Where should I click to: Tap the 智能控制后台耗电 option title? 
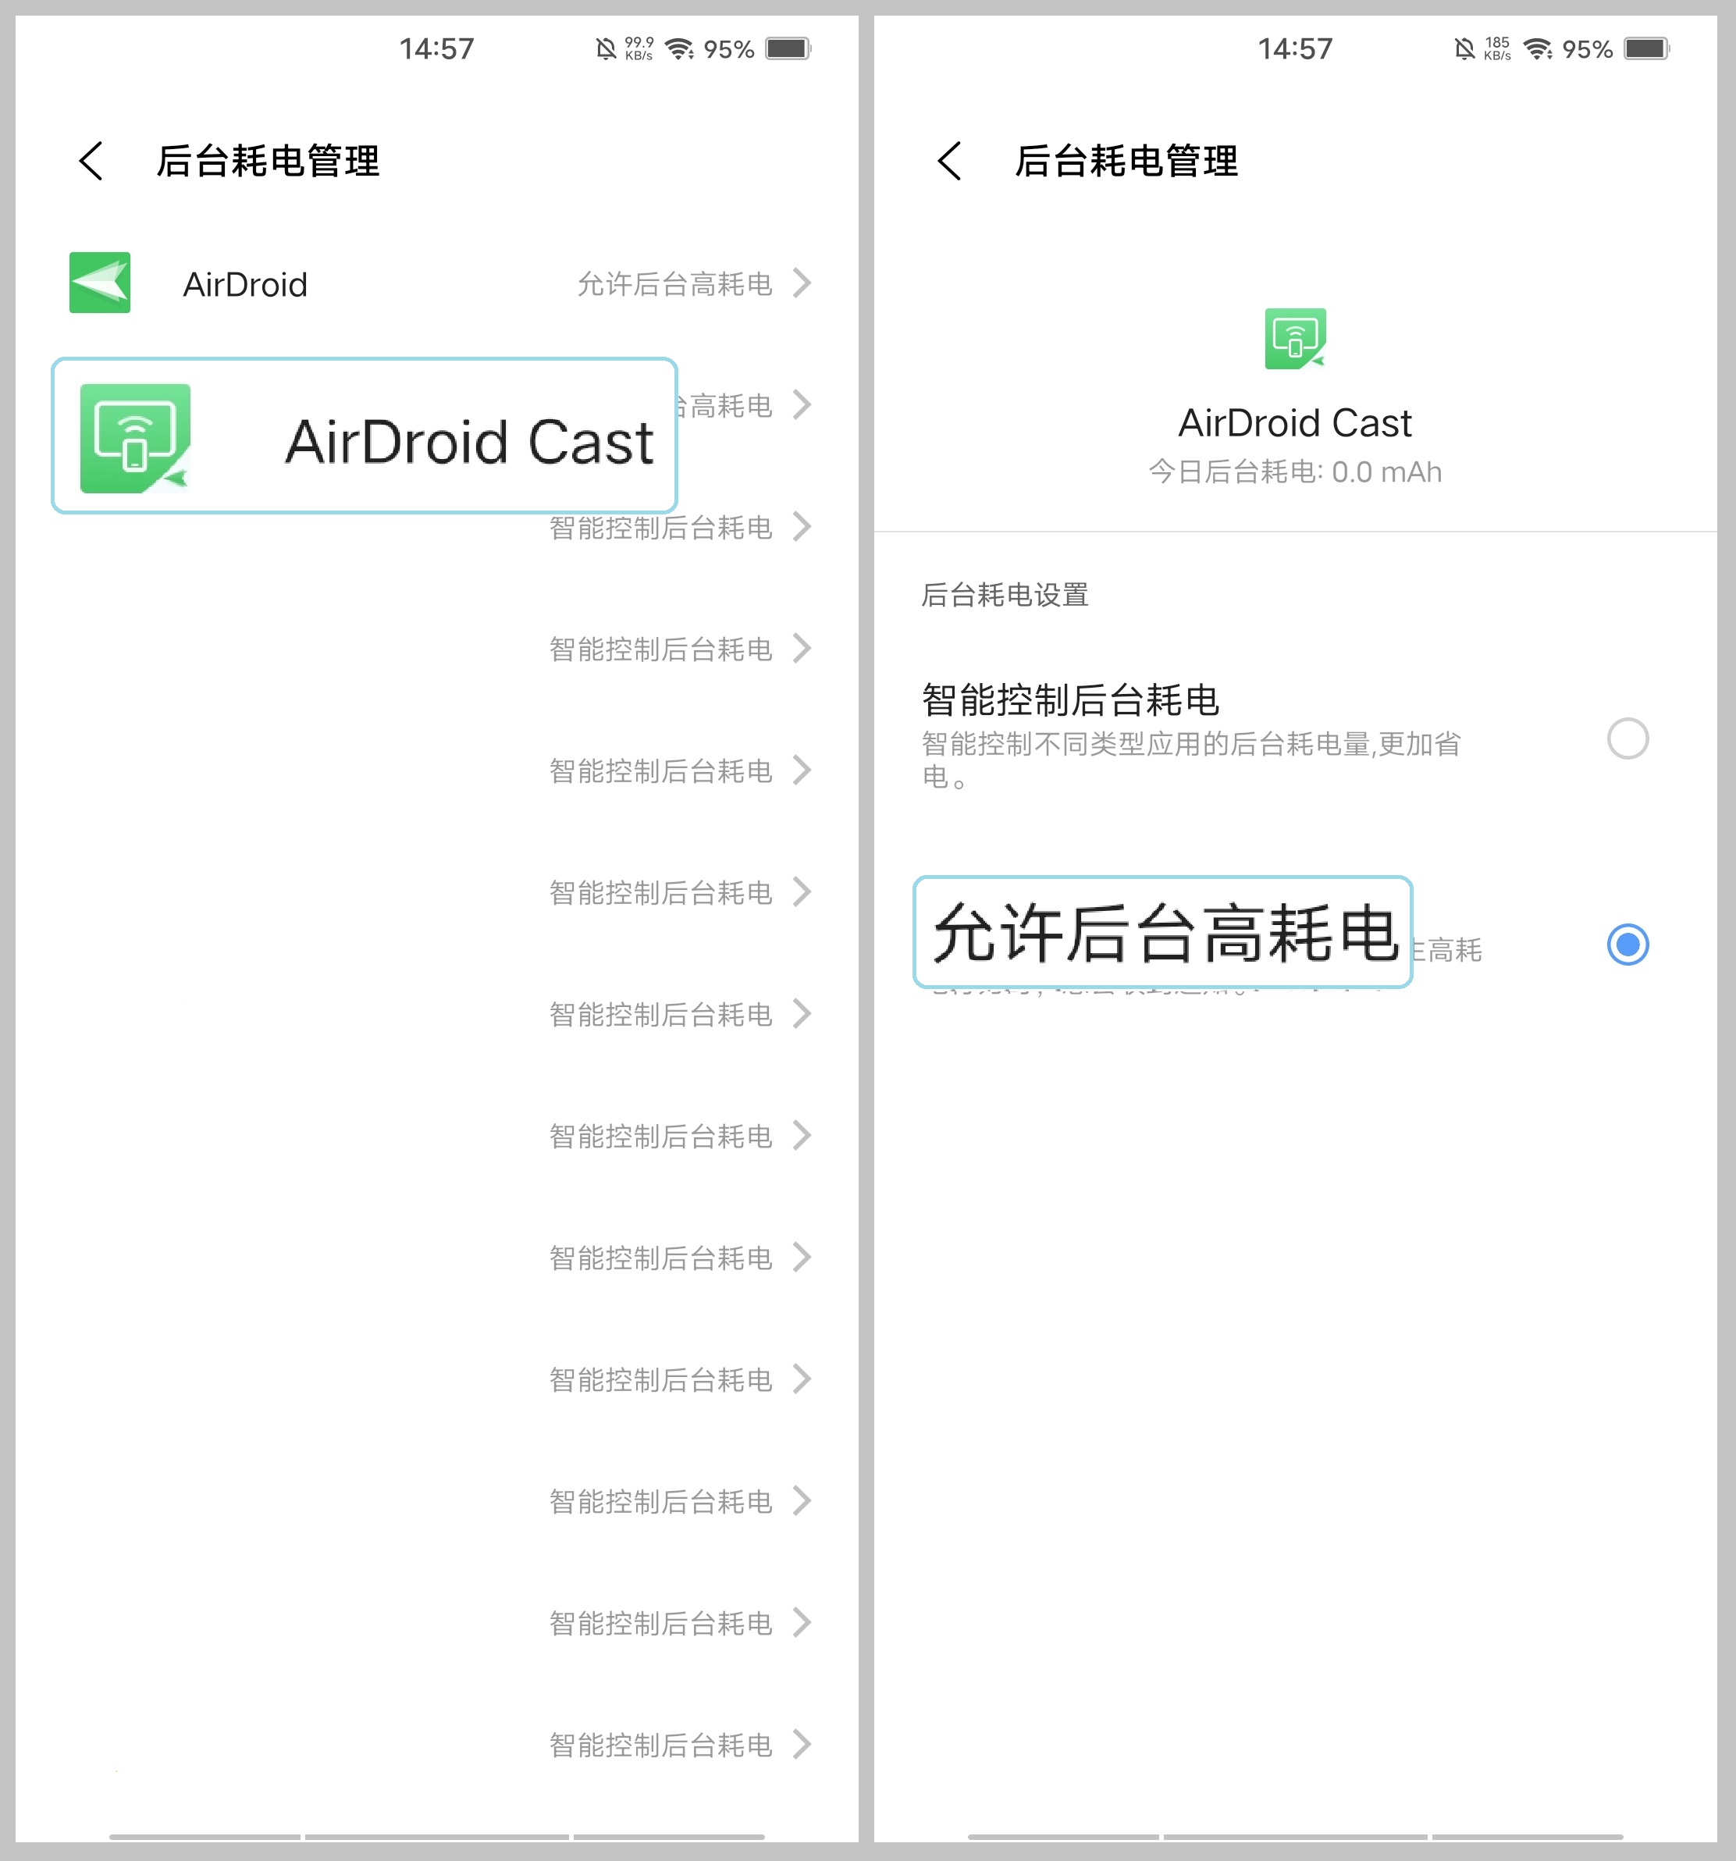pos(1071,700)
